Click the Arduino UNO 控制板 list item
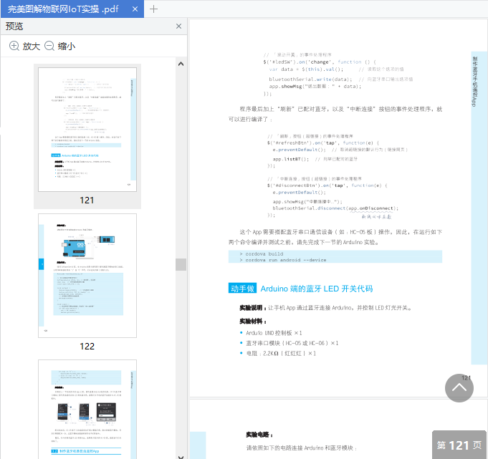This screenshot has width=488, height=459. click(274, 333)
